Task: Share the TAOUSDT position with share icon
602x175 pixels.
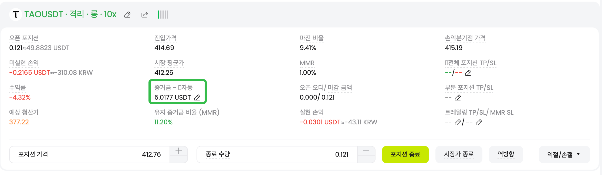Action: coord(144,15)
